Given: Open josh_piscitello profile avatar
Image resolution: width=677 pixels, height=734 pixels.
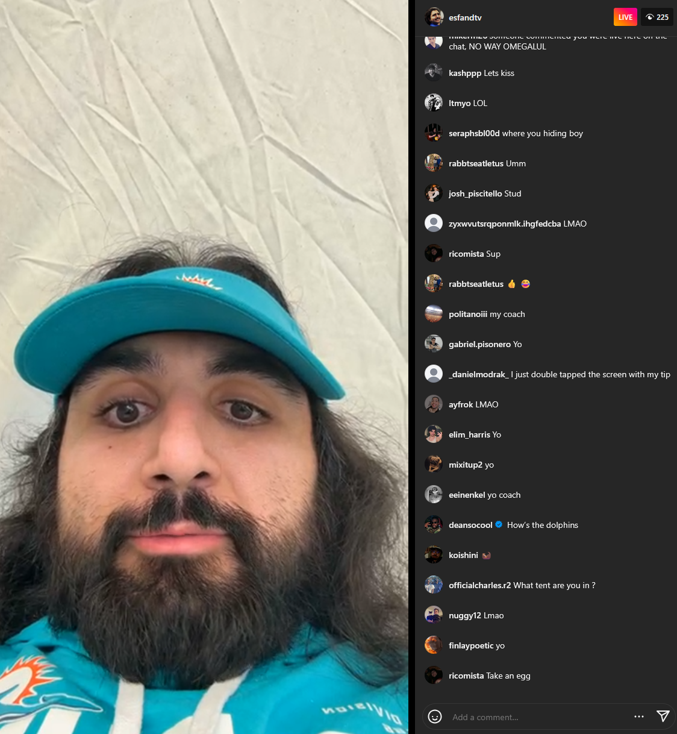Looking at the screenshot, I should pyautogui.click(x=434, y=193).
